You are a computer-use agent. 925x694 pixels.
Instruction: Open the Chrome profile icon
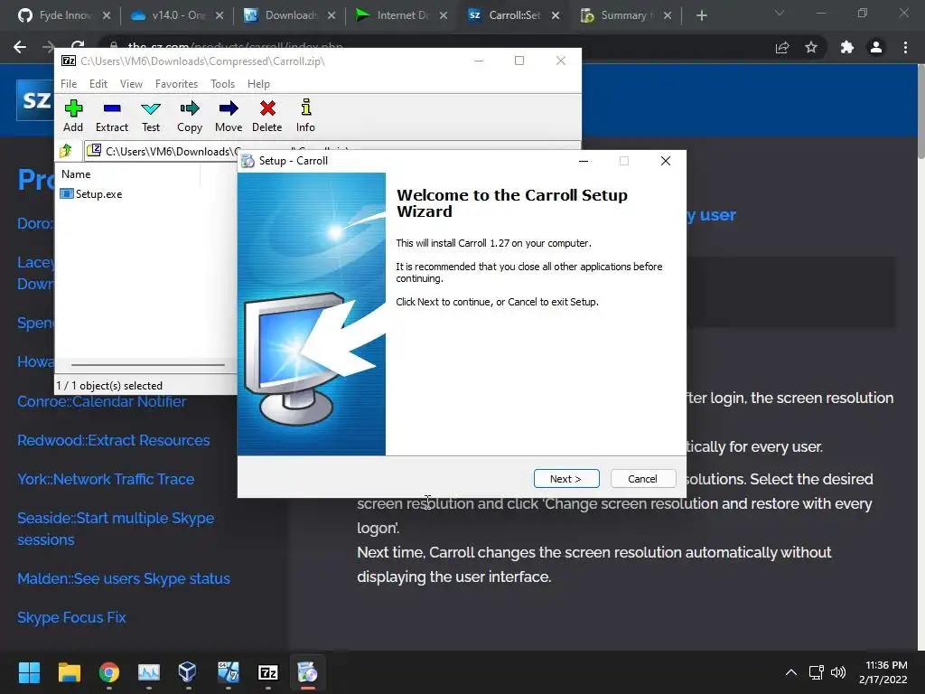point(876,47)
